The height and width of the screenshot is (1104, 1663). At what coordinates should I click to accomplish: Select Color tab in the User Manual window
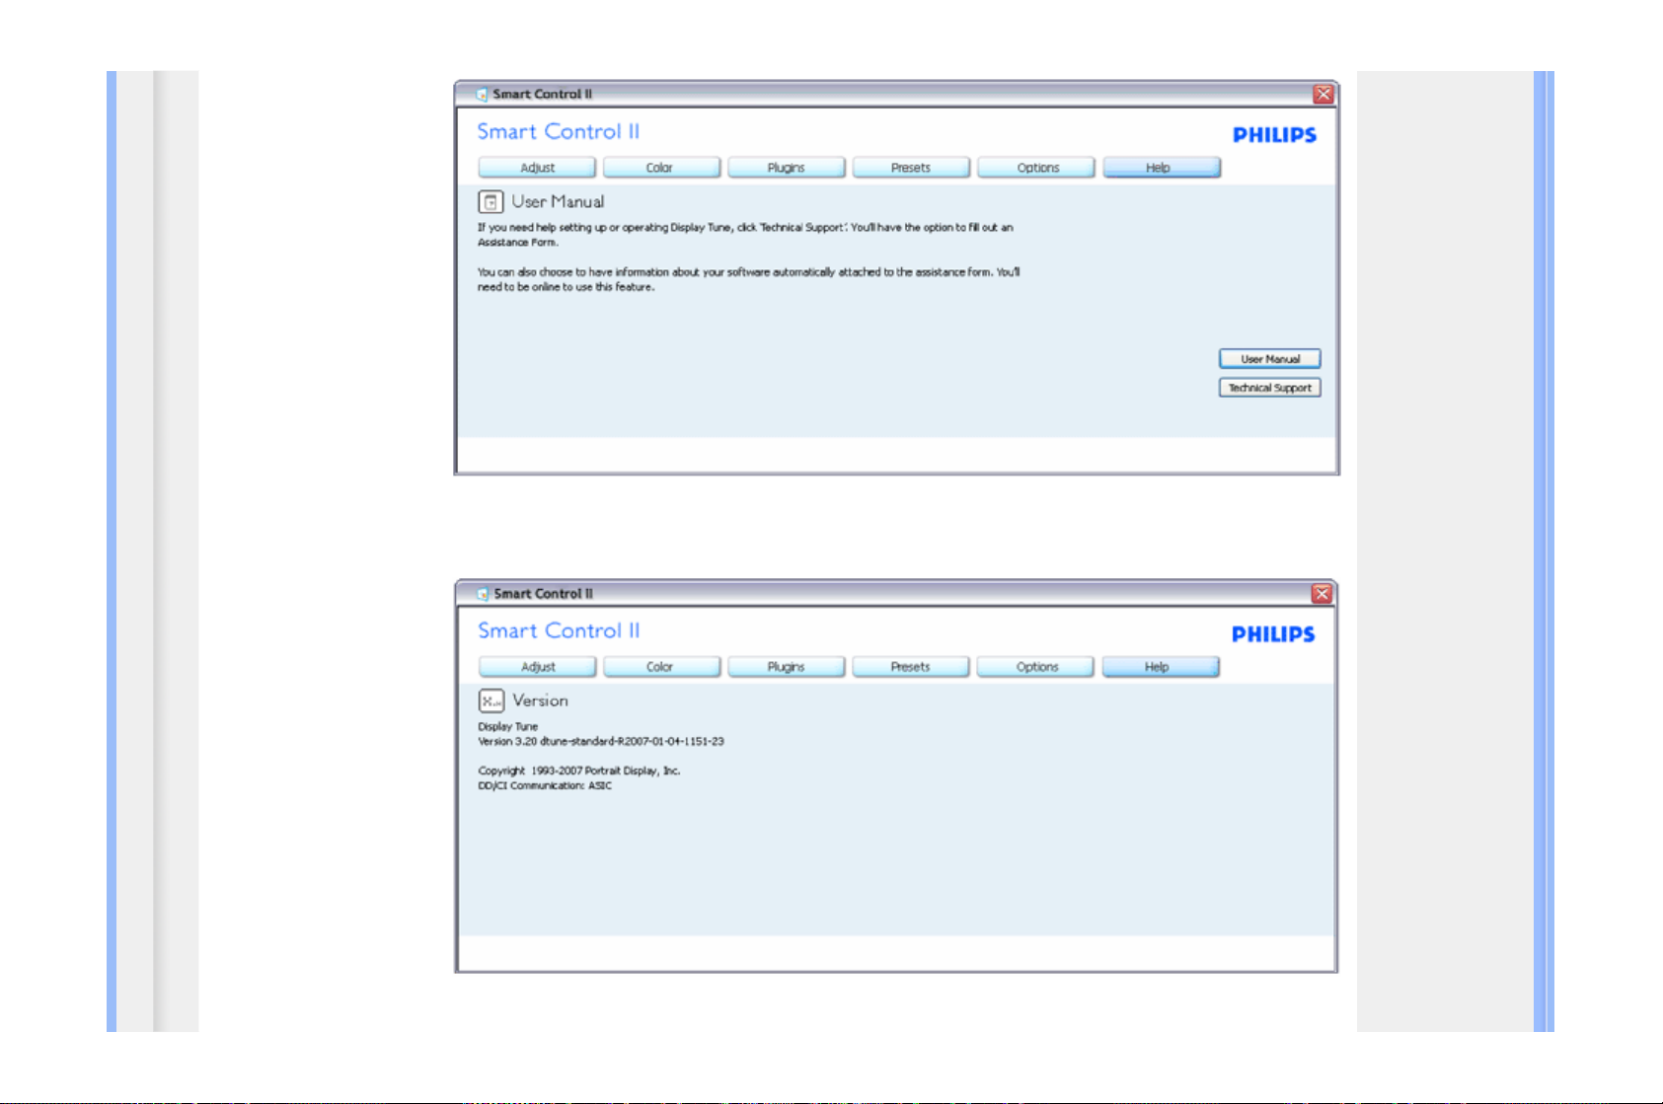[x=660, y=168]
